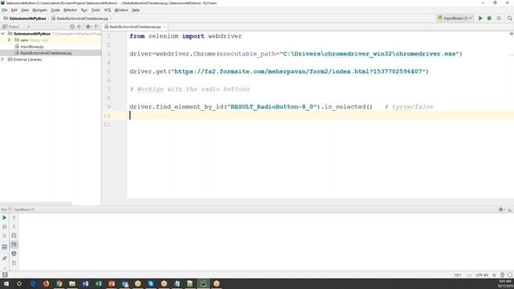
Task: Click SeleniumwithPython breadcrumb in navigation bar
Action: [x=25, y=18]
